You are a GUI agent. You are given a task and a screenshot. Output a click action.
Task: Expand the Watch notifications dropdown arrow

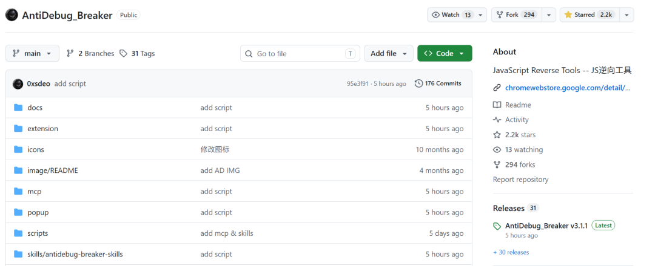point(480,15)
